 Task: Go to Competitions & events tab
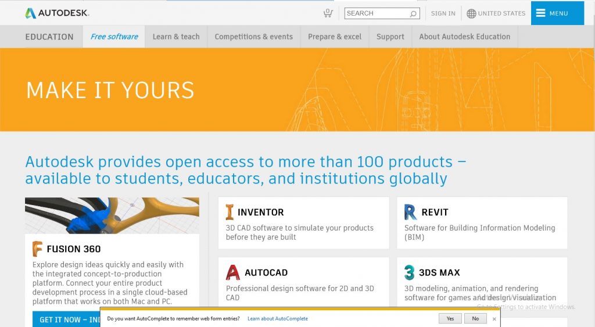tap(253, 37)
